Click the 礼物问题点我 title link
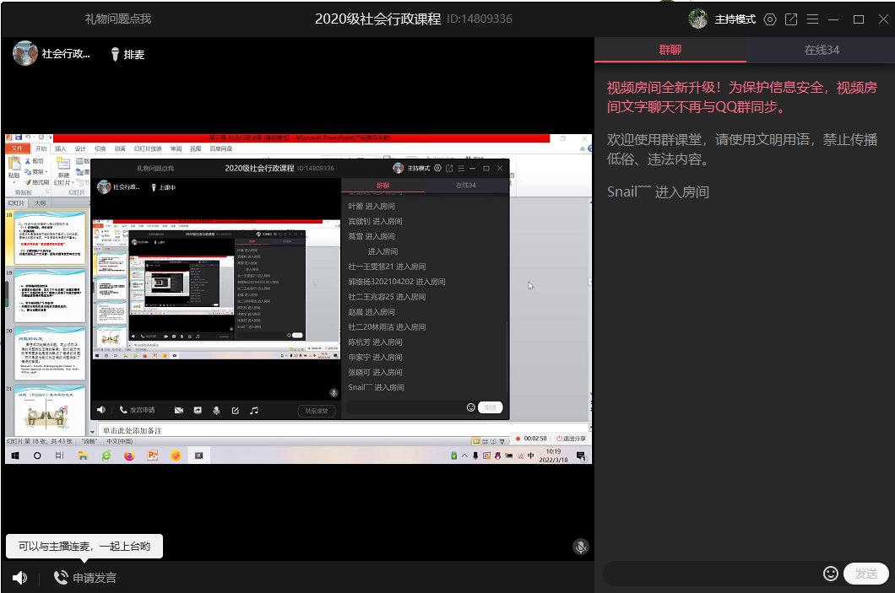 (118, 19)
